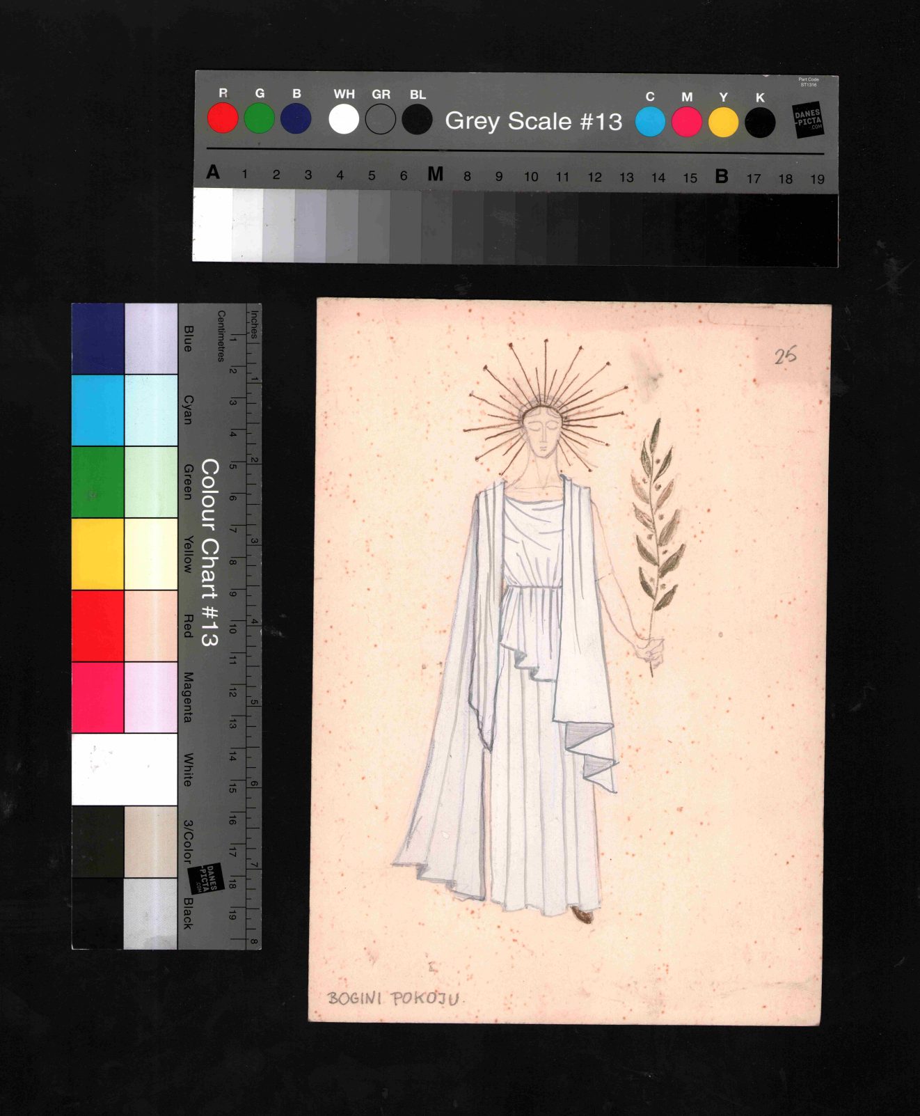Select the saturated blue patch on colour chart
Viewport: 920px width, 1116px height.
tap(98, 339)
